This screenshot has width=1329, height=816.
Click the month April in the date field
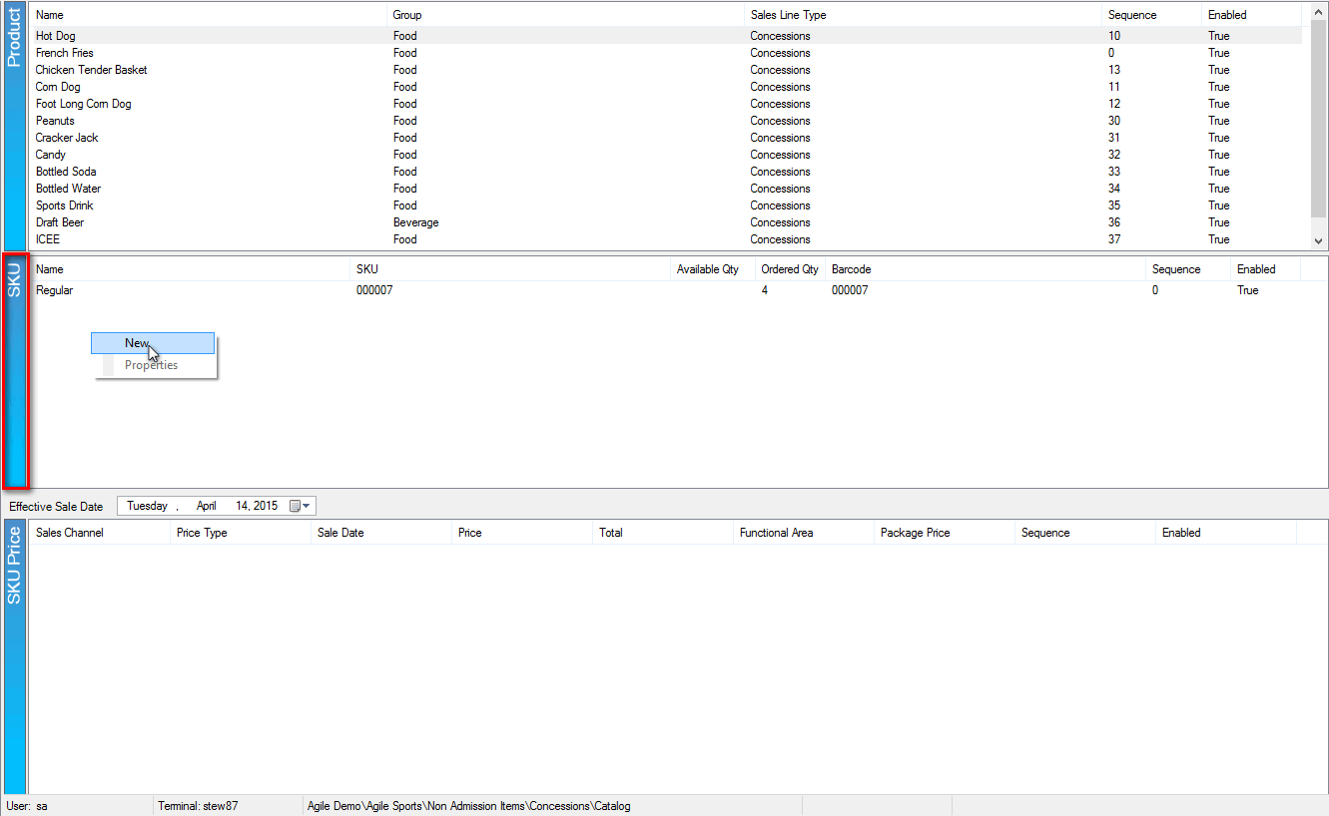coord(206,506)
